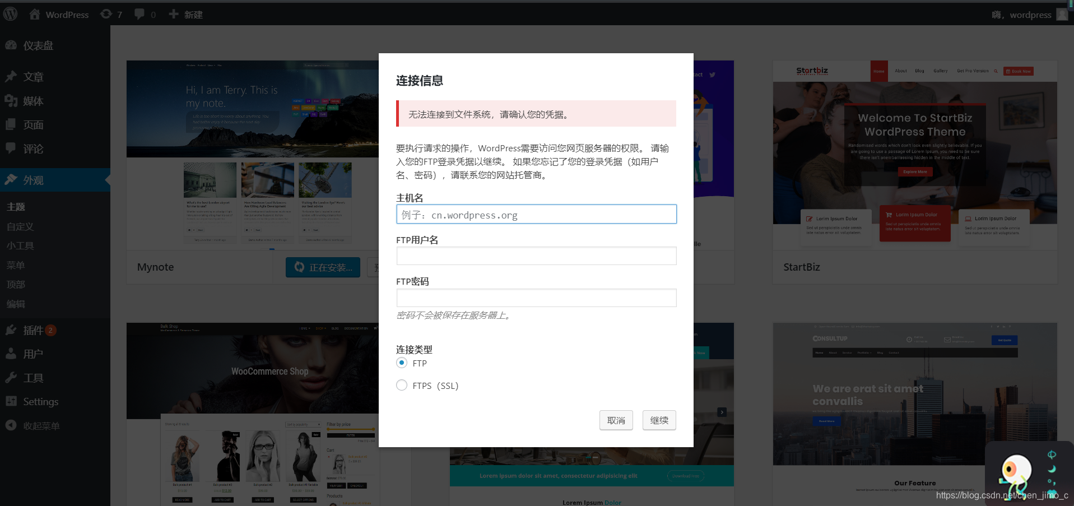Open 用户 users menu
This screenshot has width=1074, height=506.
point(55,354)
